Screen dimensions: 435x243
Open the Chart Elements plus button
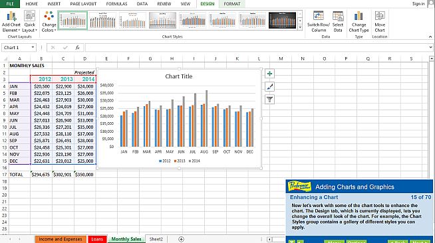(x=269, y=74)
